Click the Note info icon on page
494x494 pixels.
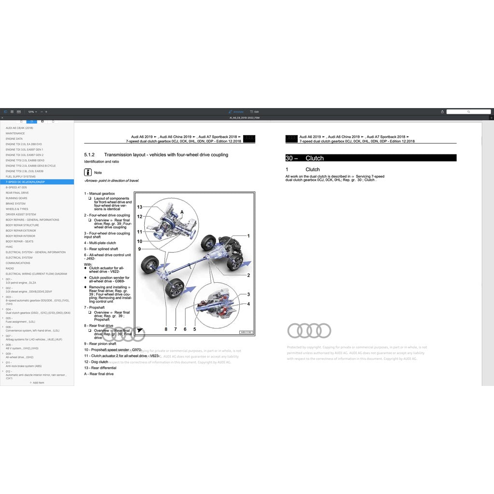coord(88,172)
